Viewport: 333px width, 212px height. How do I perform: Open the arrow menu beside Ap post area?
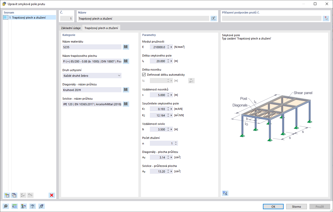click(x=172, y=171)
